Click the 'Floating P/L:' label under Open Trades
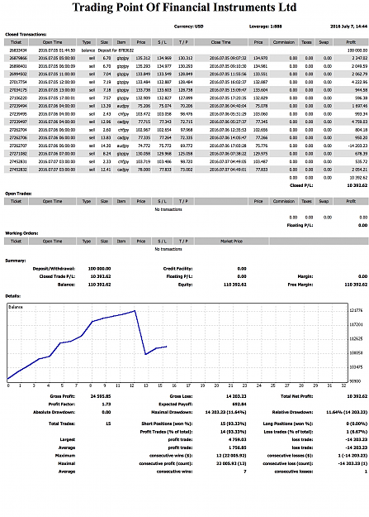Viewport: 369px width, 517px height. pyautogui.click(x=300, y=225)
